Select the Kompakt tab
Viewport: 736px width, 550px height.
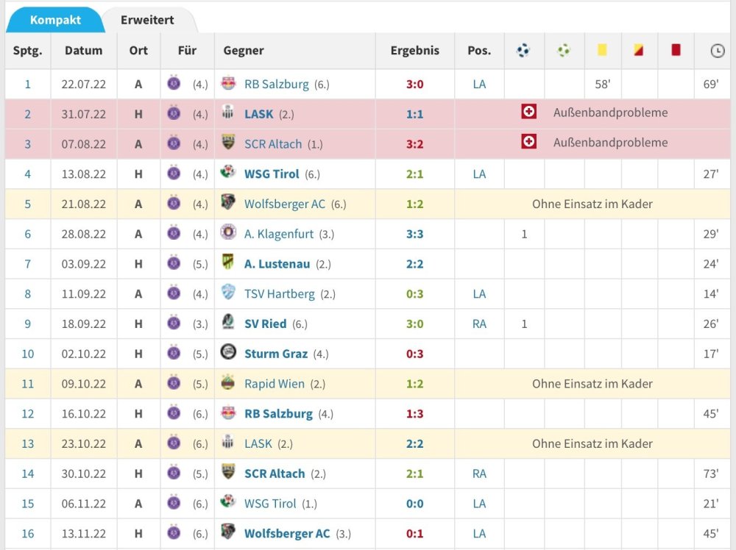[55, 20]
